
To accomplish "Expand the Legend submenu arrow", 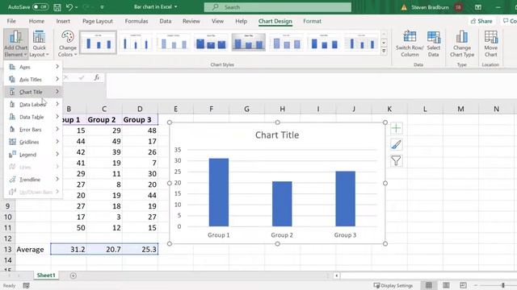I will click(x=57, y=154).
